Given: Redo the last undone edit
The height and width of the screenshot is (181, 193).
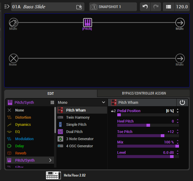Looking at the screenshot, I should [x=156, y=7].
